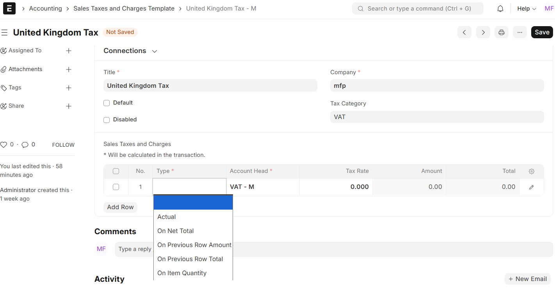The image size is (555, 290).
Task: Click the Save button
Action: (542, 32)
